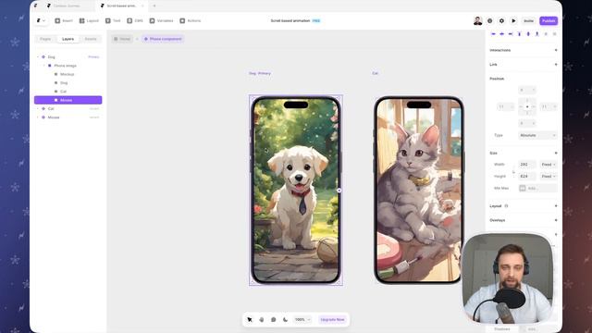Click the 'Cat' variant canvas label
This screenshot has width=592, height=333.
375,73
